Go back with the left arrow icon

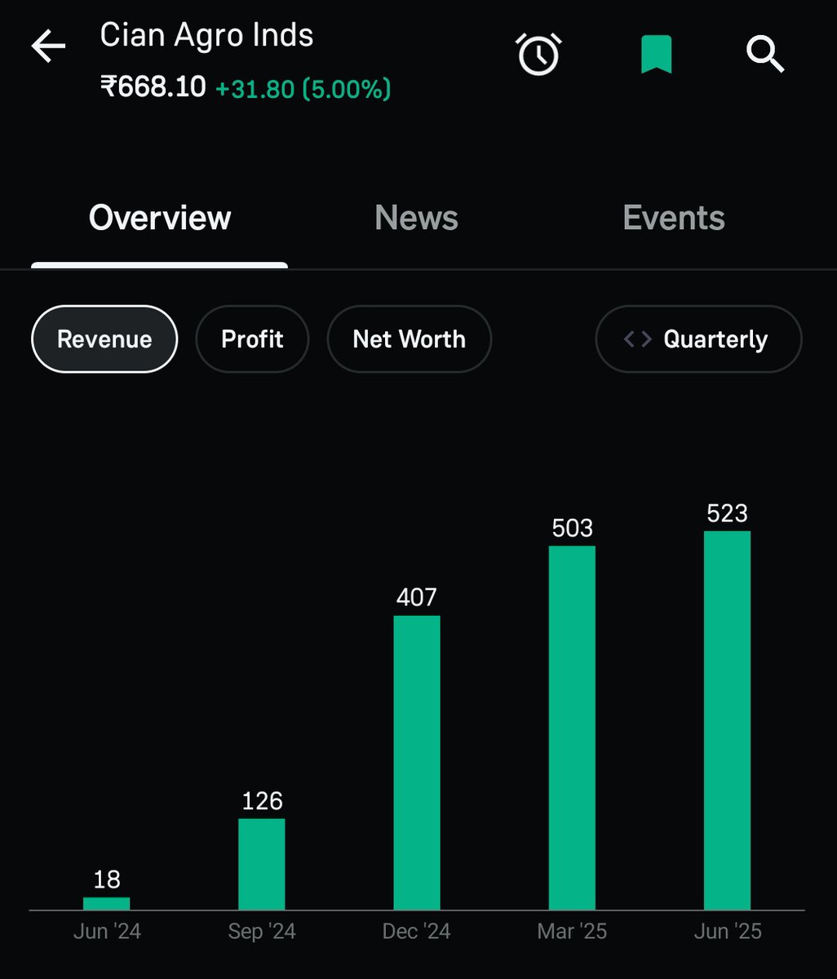pyautogui.click(x=48, y=47)
